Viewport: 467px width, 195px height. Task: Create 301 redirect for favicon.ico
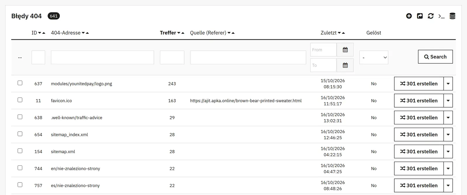coord(419,101)
